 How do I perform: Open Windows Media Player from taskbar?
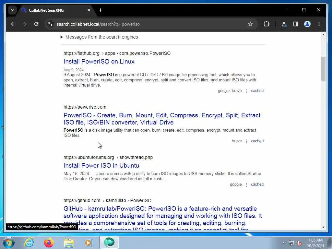(89, 243)
